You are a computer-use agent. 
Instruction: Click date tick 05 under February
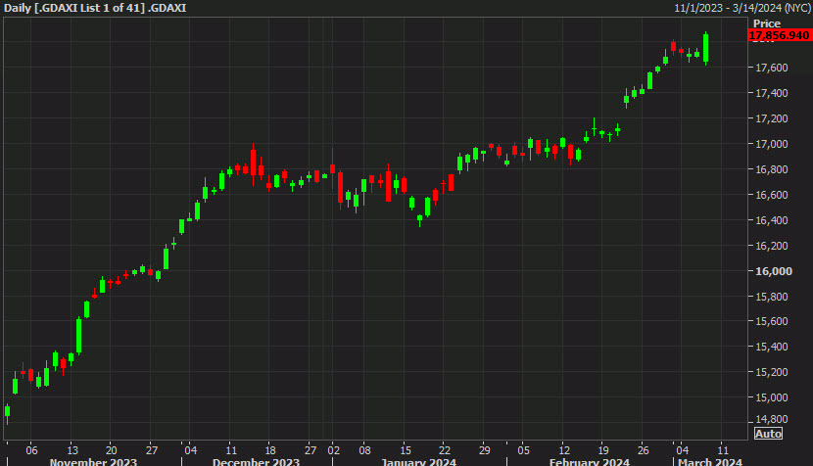click(x=524, y=450)
